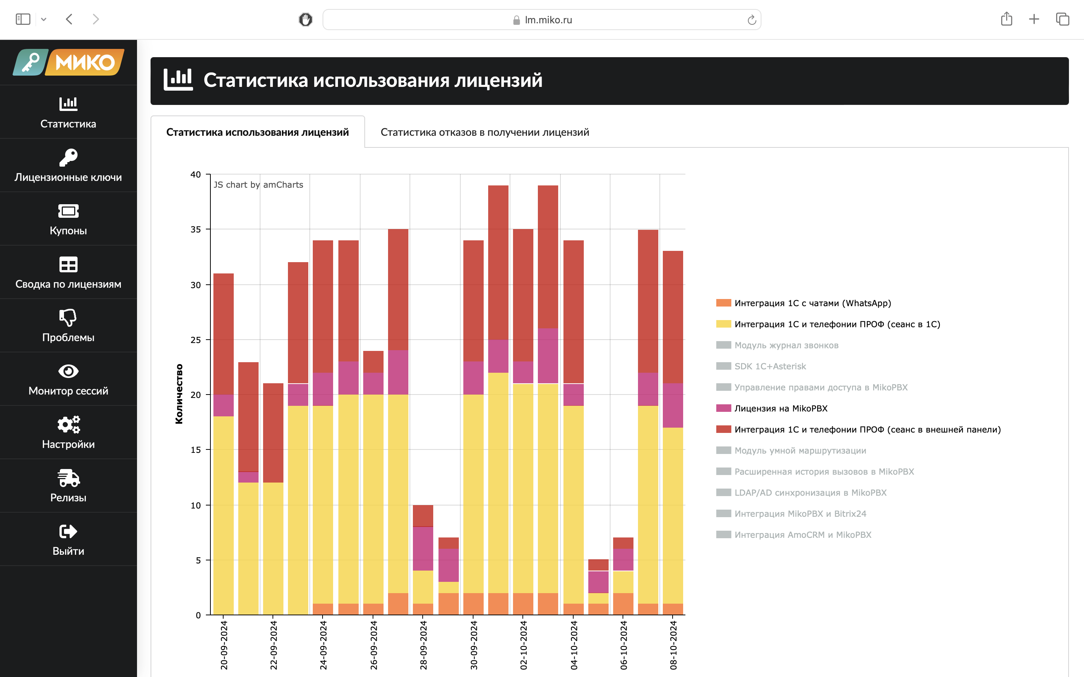Screen dimensions: 1084x677
Task: Reload the page with refresh icon
Action: [x=752, y=20]
